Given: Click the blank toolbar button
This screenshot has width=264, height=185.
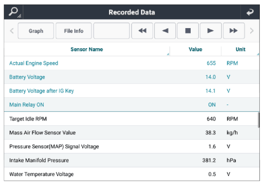Looking at the screenshot, I should (x=111, y=31).
